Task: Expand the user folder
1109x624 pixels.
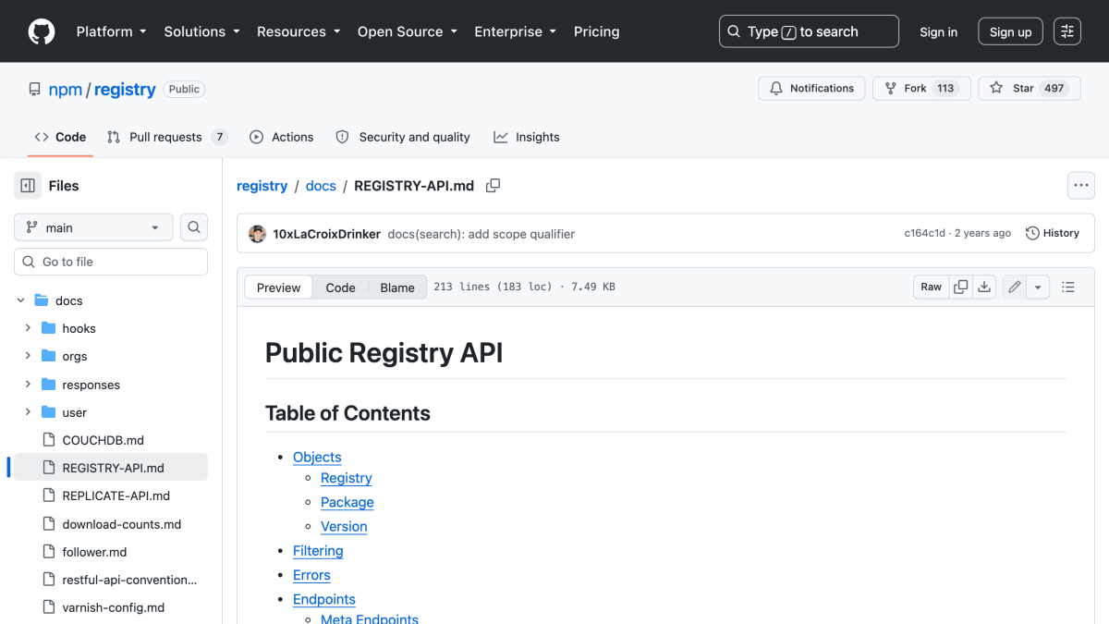Action: tap(28, 412)
